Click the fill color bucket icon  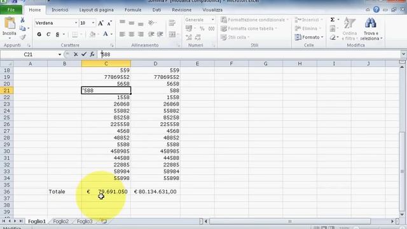(92, 34)
